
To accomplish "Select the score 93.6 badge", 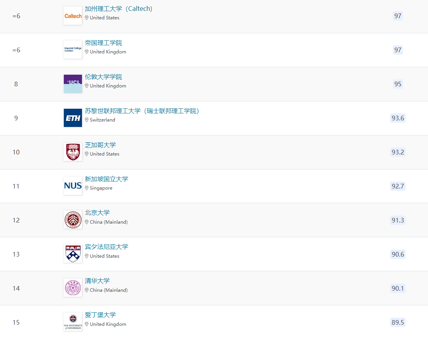I will tap(398, 118).
